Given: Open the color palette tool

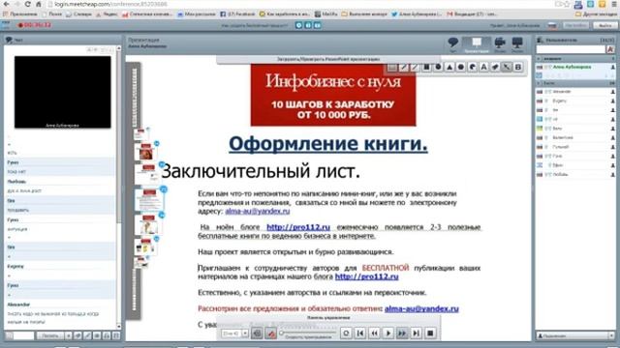Looking at the screenshot, I should pyautogui.click(x=473, y=68).
